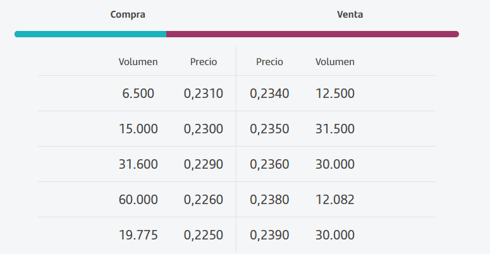Click the teal Compra portion of the bar
490x254 pixels.
tap(90, 34)
